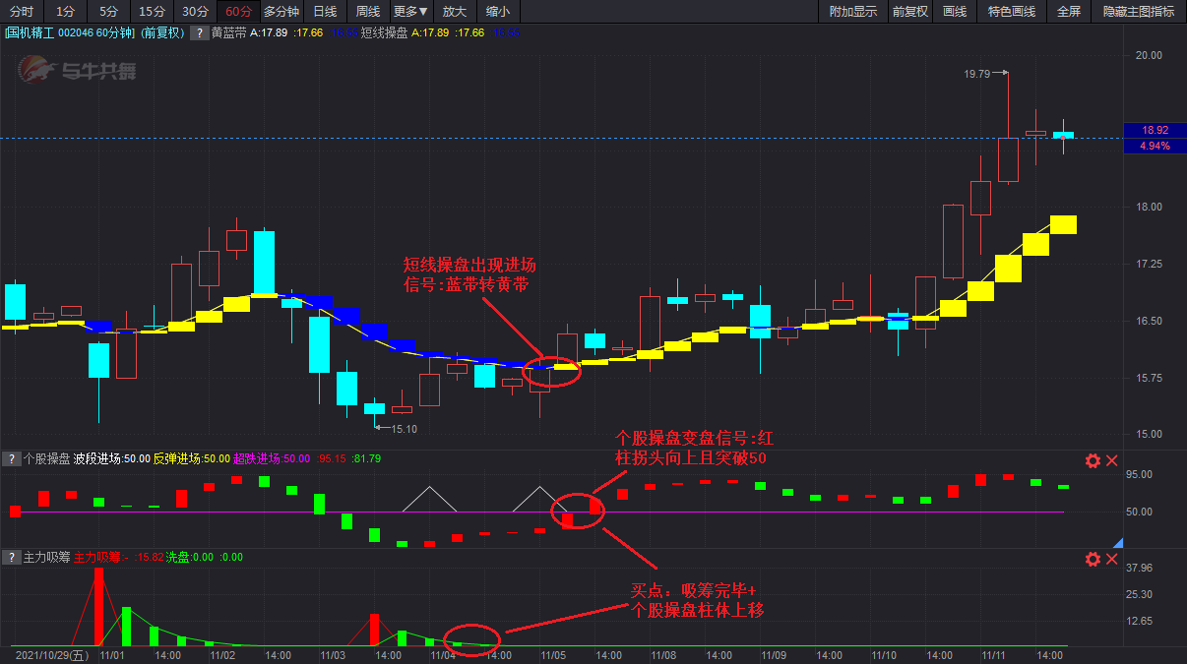1187x664 pixels.
Task: Click the 11/05 date on time axis
Action: pos(553,654)
